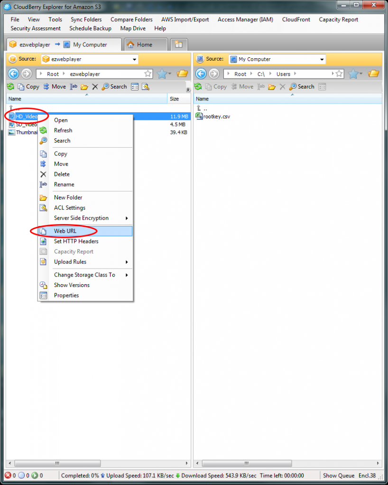Choose Properties in the context menu
Image resolution: width=388 pixels, height=485 pixels.
pos(85,296)
